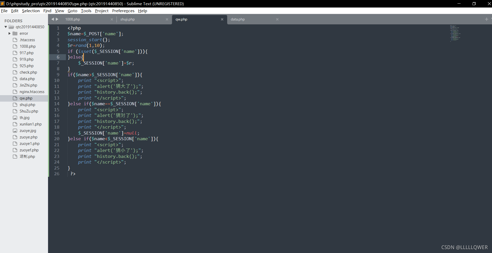Click the code minimap preview

(x=455, y=33)
